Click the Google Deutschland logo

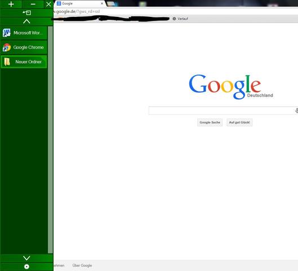231,86
